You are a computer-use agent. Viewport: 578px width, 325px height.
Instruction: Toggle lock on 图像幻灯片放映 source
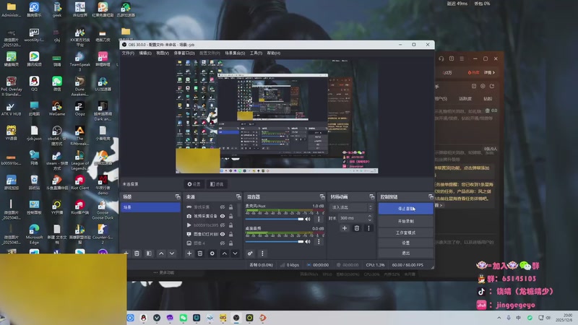coord(231,234)
